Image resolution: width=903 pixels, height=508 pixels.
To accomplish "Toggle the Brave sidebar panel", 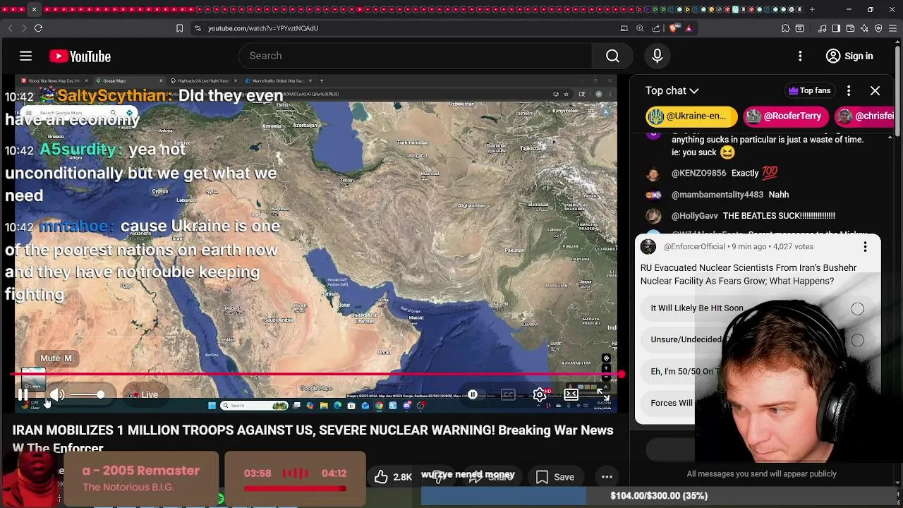I will (x=836, y=28).
